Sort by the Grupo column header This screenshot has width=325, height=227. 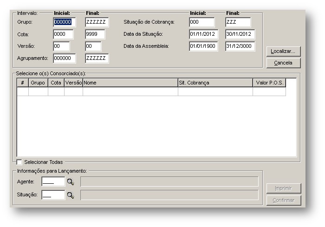38,83
